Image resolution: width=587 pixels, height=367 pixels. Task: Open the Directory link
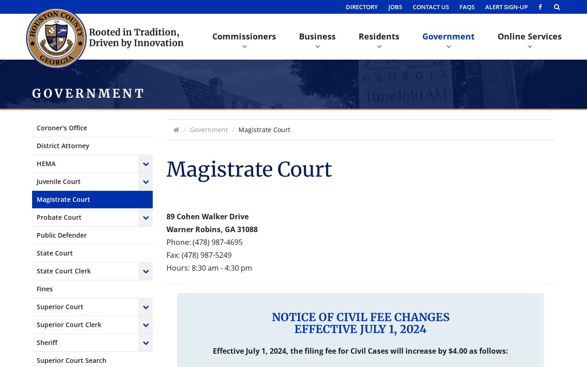[x=362, y=7]
